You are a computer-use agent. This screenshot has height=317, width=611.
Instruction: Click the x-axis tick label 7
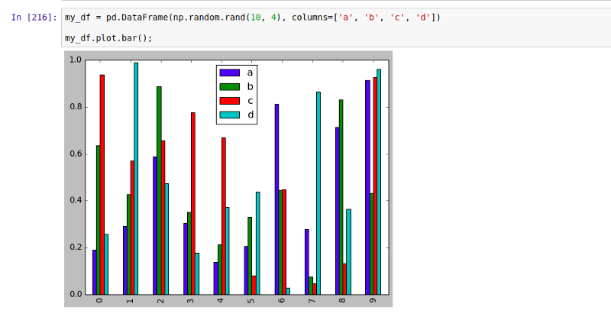click(312, 300)
